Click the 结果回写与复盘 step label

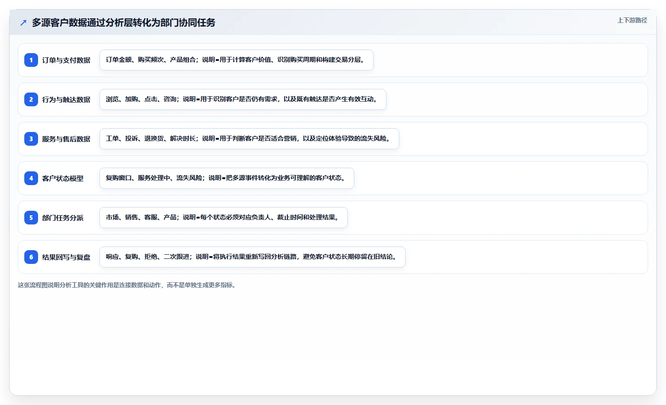(x=66, y=257)
